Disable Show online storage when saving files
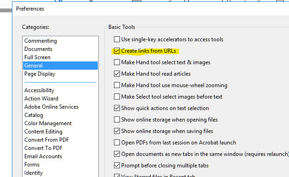Viewport: 289px width, 177px height. pyautogui.click(x=117, y=131)
